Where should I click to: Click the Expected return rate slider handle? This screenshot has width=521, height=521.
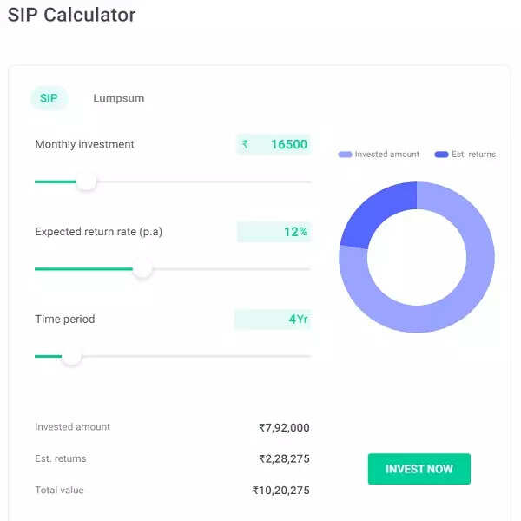click(x=142, y=269)
